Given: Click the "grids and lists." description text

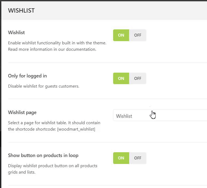Looking at the screenshot, I should point(22,172).
